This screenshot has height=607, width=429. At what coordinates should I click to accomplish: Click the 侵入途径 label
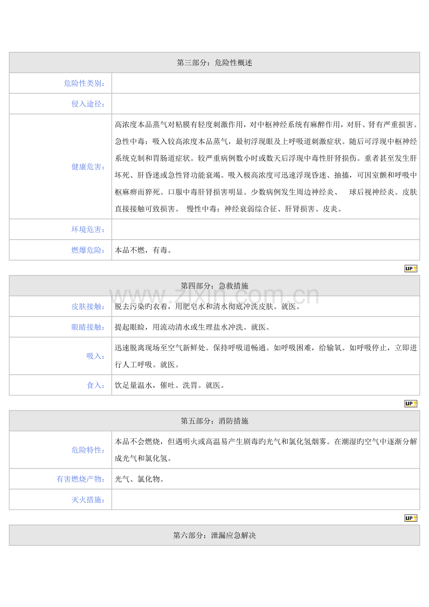coord(88,104)
